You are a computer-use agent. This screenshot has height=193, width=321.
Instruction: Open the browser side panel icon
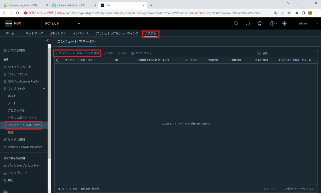click(303, 13)
